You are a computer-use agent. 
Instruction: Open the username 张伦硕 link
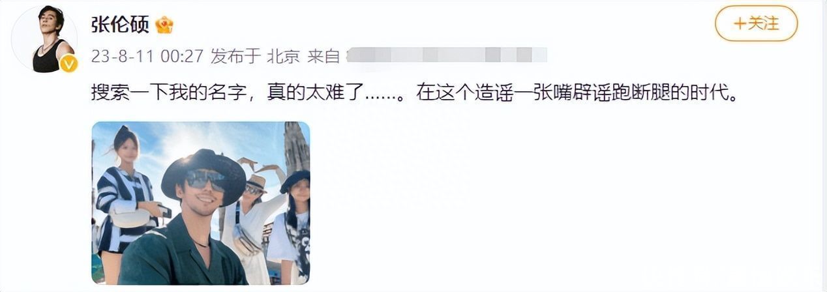click(x=120, y=25)
